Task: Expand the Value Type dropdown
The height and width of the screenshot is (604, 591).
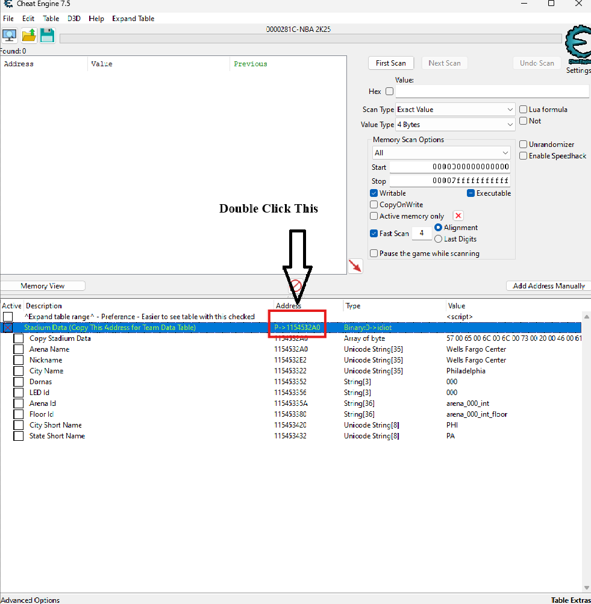Action: click(x=455, y=125)
